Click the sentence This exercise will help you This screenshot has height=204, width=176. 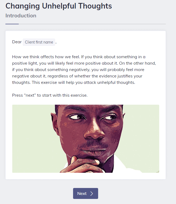(x=83, y=83)
